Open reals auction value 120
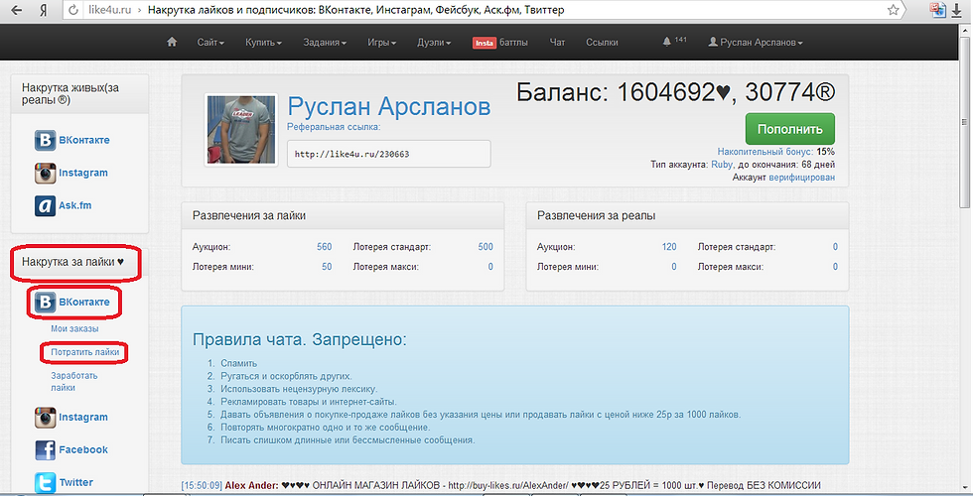Screen dimensions: 973x496 (669, 247)
